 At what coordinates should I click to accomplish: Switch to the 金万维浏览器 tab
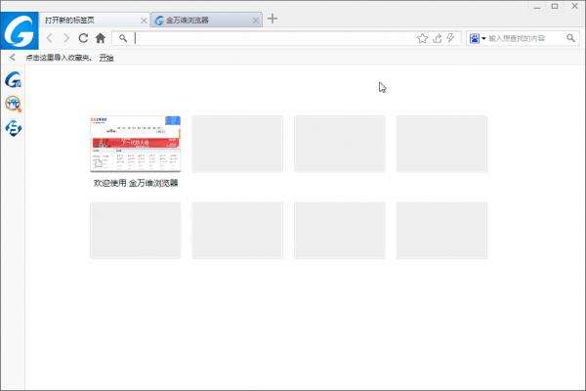click(206, 20)
